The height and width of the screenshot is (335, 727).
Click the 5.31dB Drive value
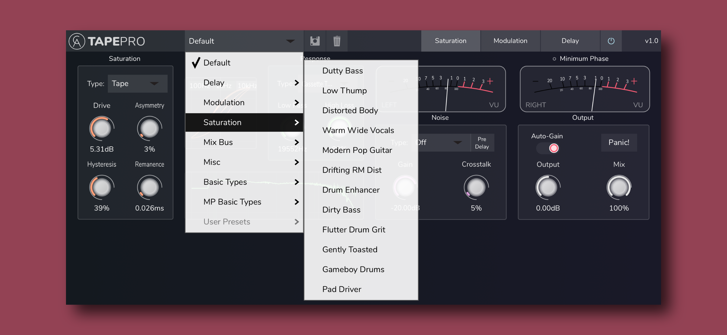(x=102, y=149)
